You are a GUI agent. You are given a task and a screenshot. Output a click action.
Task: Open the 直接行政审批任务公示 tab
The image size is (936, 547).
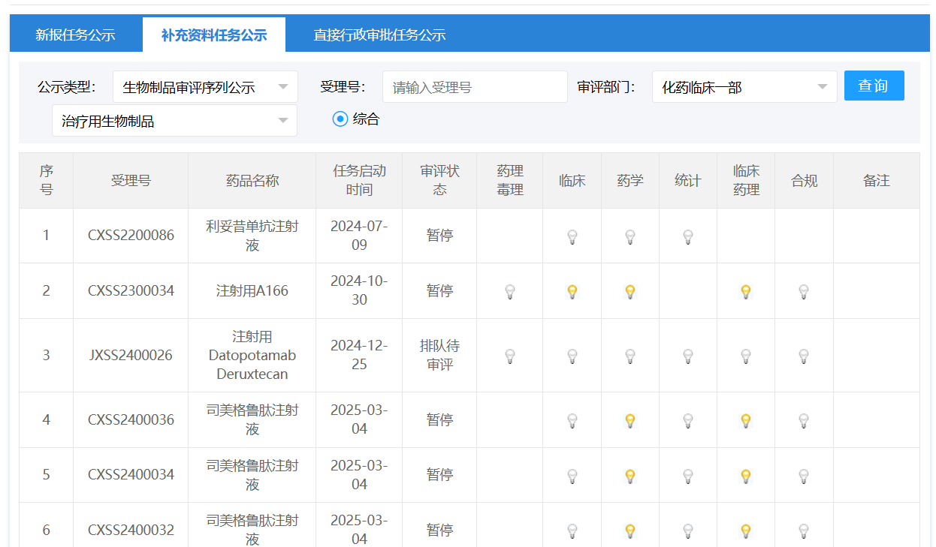tap(379, 35)
